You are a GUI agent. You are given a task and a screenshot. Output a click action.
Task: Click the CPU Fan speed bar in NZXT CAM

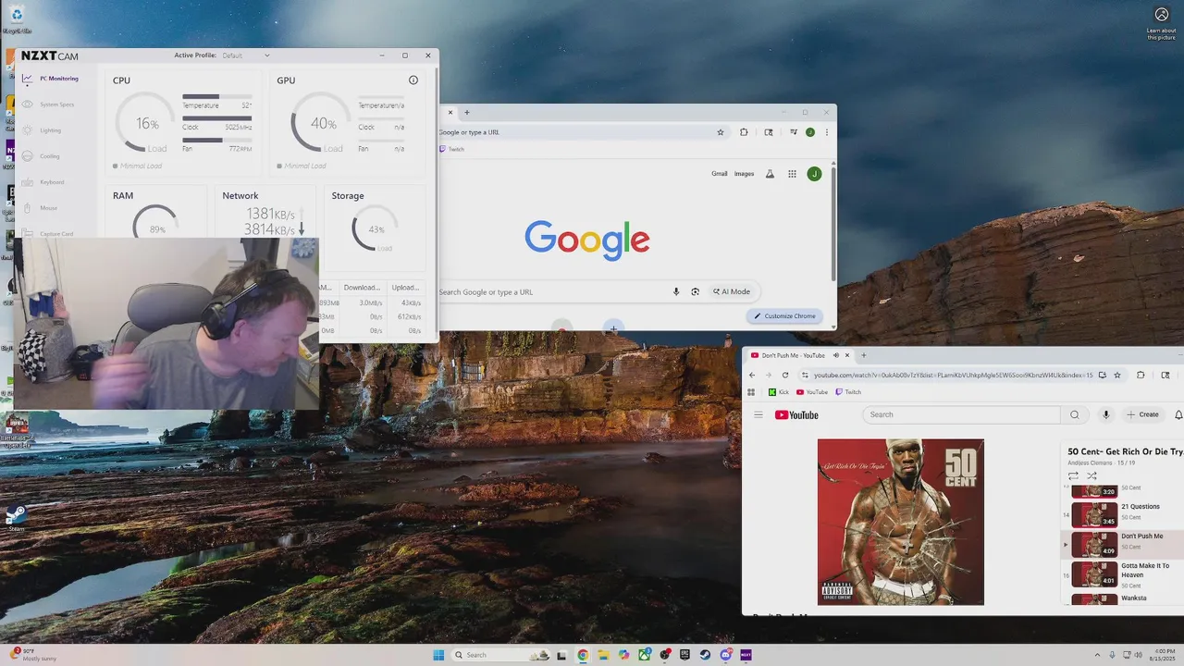click(216, 141)
